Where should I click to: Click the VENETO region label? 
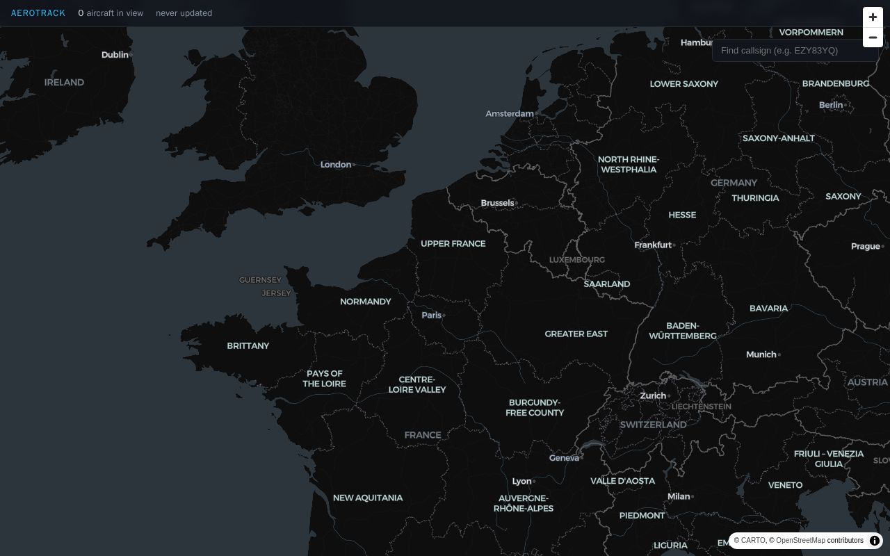click(x=786, y=484)
